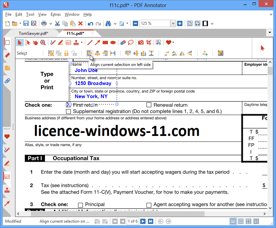Select the Stamp tool in the annotation toolbar
This screenshot has height=228, width=276.
click(x=76, y=43)
